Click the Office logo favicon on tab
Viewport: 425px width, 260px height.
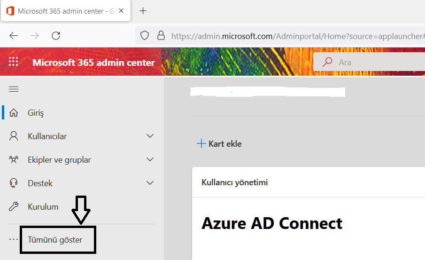click(x=10, y=11)
